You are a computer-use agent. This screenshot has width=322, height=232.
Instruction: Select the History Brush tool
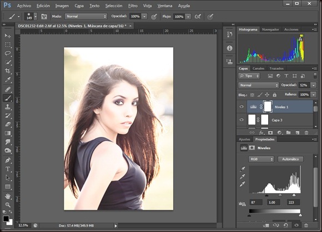click(8, 116)
